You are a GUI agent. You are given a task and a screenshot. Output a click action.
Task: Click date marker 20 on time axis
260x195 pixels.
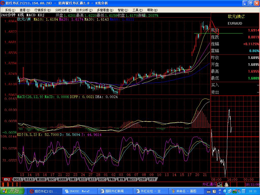click(x=197, y=175)
